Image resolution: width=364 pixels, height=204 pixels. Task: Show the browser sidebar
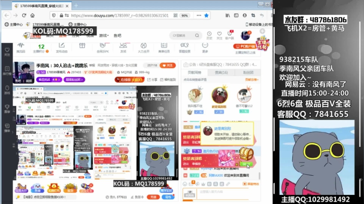(236, 15)
